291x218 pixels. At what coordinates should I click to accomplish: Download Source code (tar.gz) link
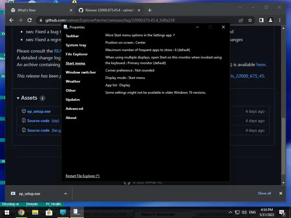[44, 130]
